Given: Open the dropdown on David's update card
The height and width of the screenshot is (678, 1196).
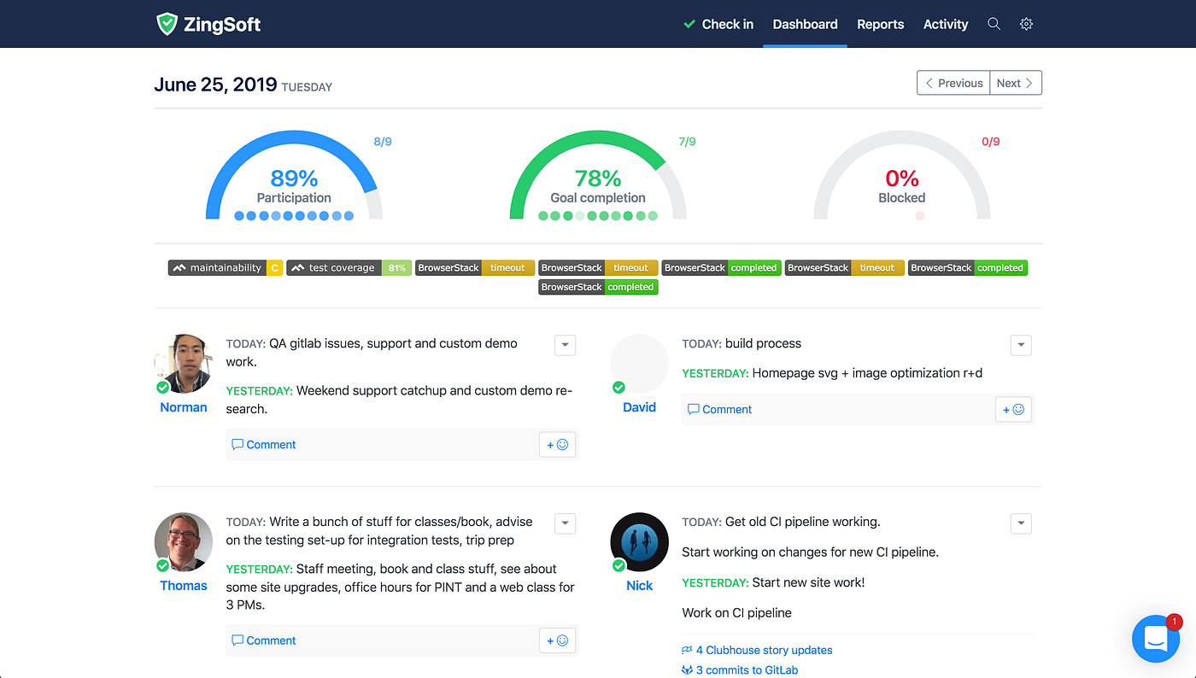Looking at the screenshot, I should click(1021, 345).
